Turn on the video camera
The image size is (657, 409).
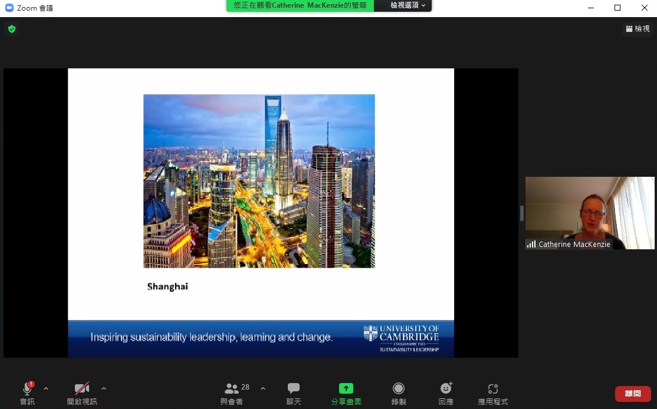point(81,389)
